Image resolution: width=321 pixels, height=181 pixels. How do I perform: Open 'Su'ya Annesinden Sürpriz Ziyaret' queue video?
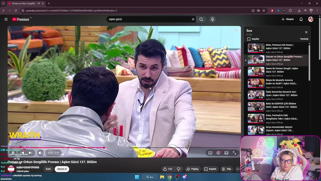(276, 130)
